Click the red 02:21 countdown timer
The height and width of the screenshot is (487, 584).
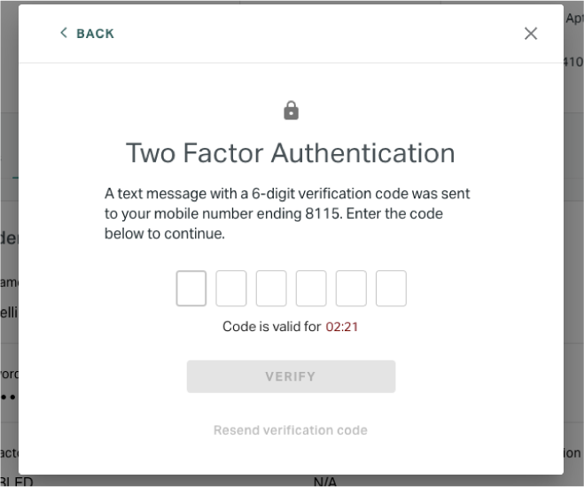341,327
